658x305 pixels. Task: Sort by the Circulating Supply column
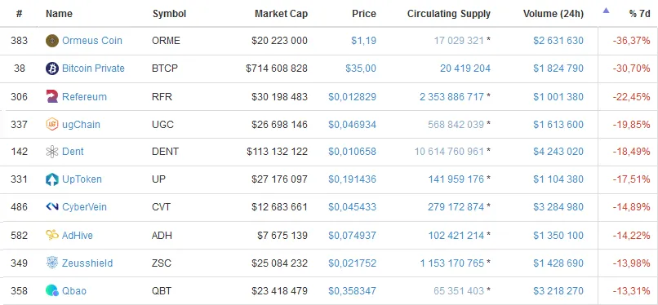click(x=448, y=14)
